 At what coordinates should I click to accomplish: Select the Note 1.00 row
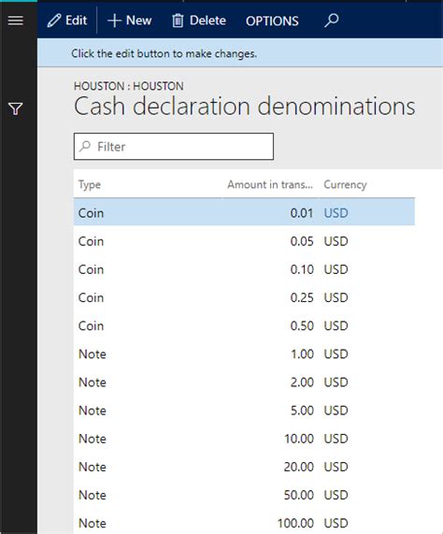click(x=244, y=354)
